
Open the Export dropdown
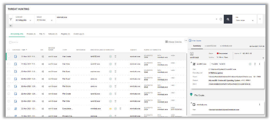click(14, 42)
